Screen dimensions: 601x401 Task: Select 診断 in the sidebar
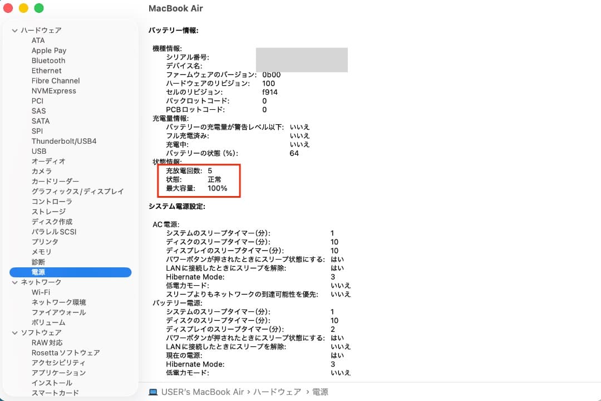(38, 262)
